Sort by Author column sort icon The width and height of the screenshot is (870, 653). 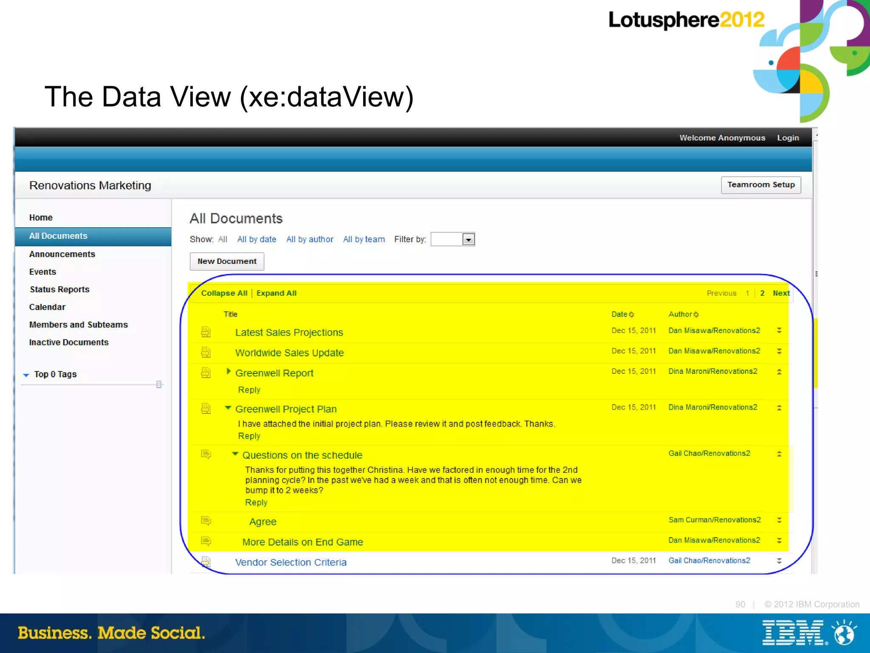click(x=696, y=314)
